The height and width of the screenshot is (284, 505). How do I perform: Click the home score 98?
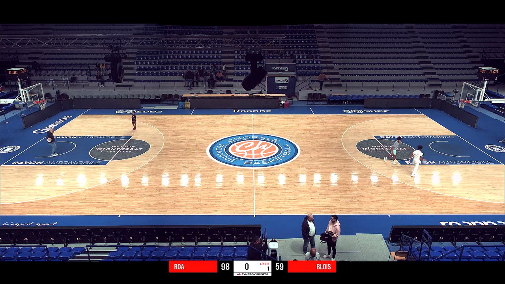[x=225, y=267]
